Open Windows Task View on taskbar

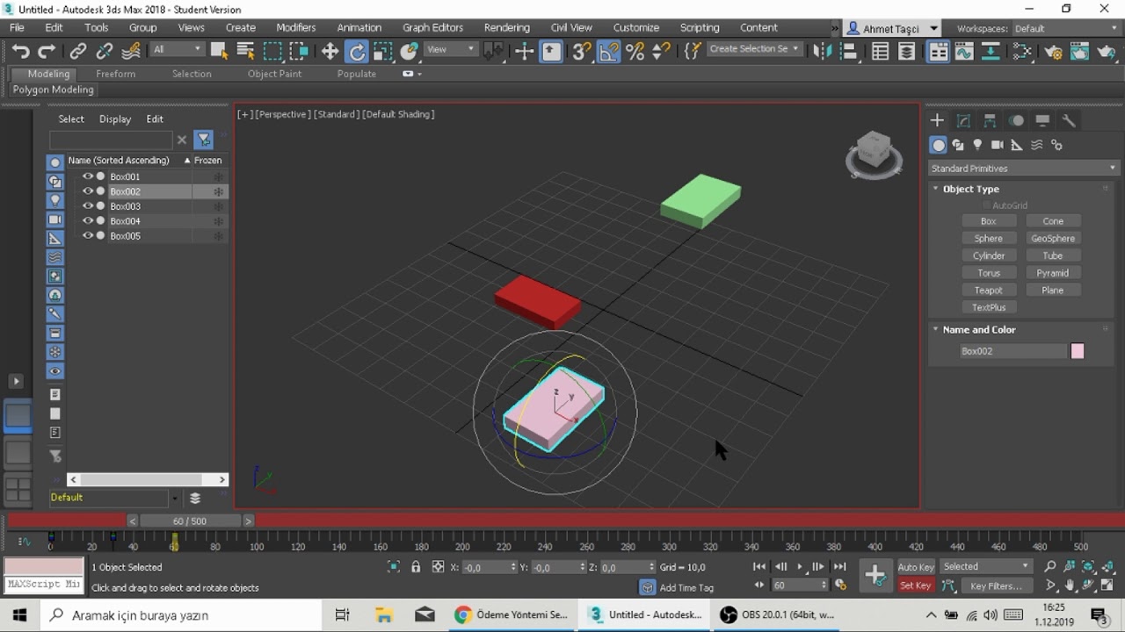click(x=342, y=615)
